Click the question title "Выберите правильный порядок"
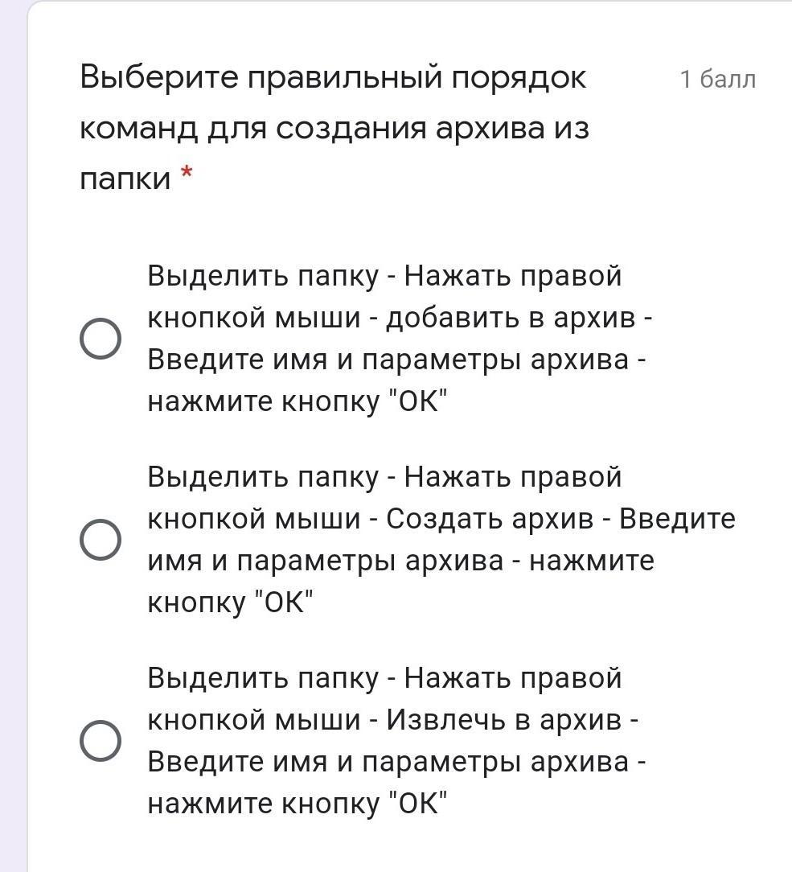Image resolution: width=792 pixels, height=872 pixels. (x=333, y=78)
